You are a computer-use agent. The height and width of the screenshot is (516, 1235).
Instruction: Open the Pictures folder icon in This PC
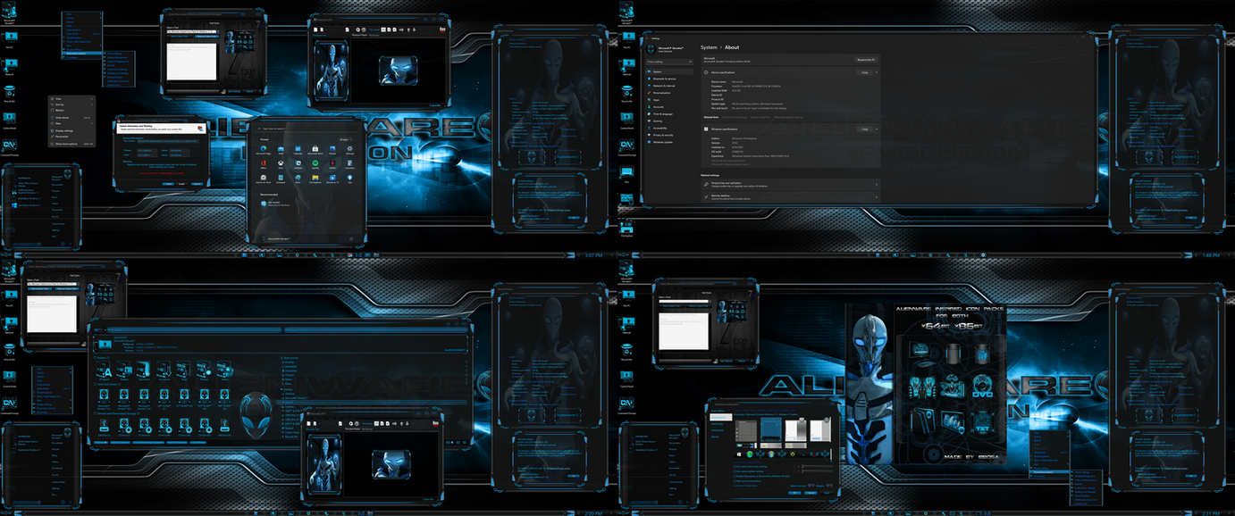(x=204, y=370)
